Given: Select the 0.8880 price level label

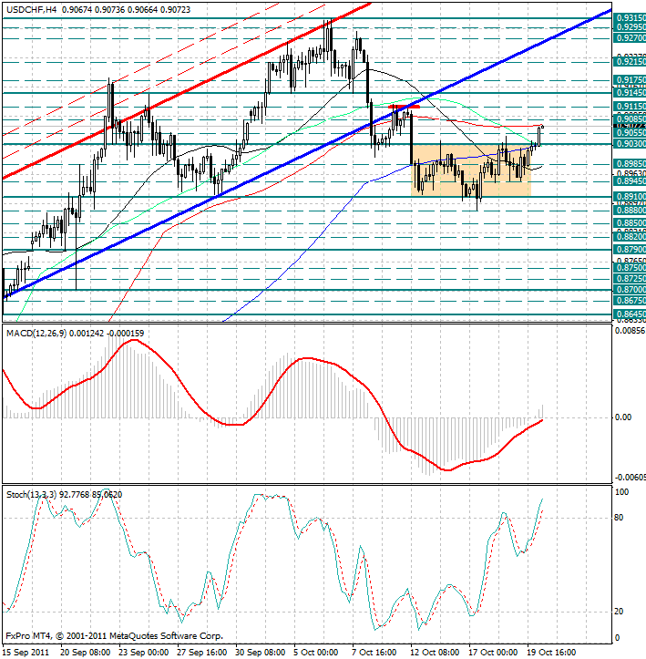Looking at the screenshot, I should point(630,210).
